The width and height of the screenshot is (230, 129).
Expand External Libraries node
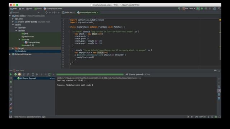point(10,54)
